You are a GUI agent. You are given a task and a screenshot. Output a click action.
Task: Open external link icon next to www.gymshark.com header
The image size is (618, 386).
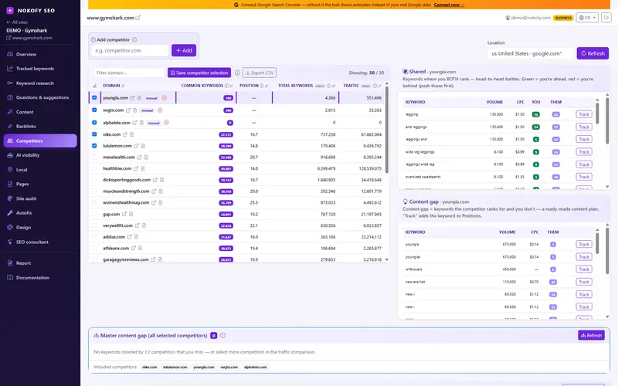coord(138,18)
